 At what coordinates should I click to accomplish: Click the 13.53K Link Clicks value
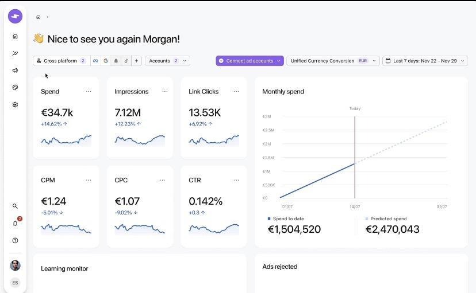point(205,112)
